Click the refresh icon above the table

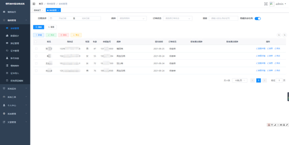[285, 35]
